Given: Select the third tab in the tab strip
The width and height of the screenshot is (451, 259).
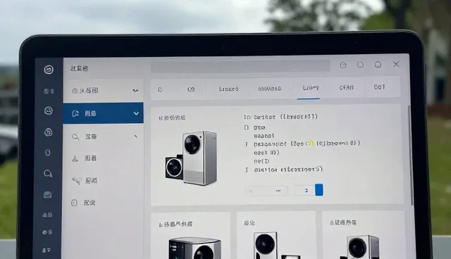Looking at the screenshot, I should 228,89.
